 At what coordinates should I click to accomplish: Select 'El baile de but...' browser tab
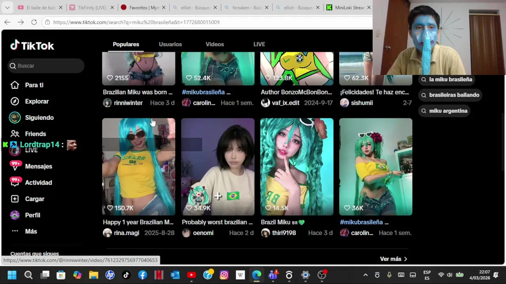[40, 7]
